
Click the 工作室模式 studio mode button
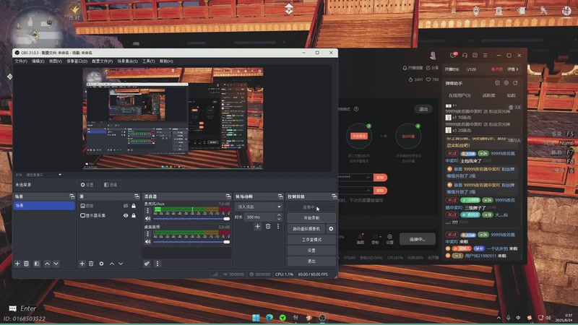pyautogui.click(x=311, y=240)
